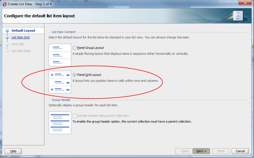Click the Panel Group Layout preview thumbnail
The image size is (254, 158).
[x=60, y=55]
